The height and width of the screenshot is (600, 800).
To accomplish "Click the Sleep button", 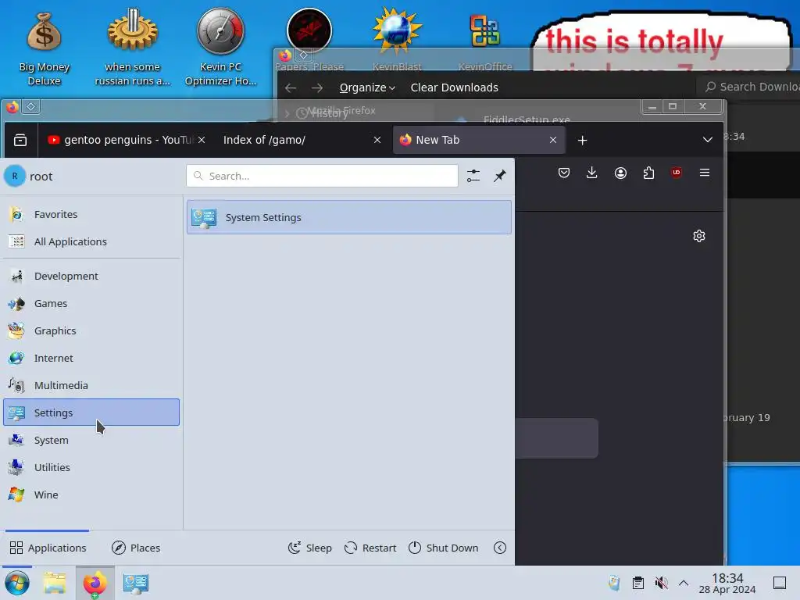I will click(309, 548).
